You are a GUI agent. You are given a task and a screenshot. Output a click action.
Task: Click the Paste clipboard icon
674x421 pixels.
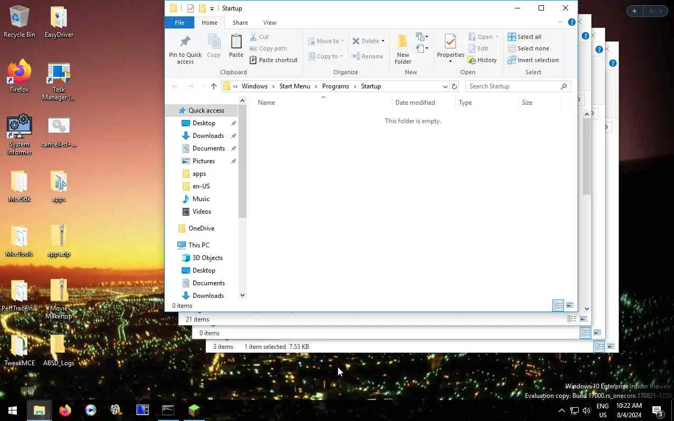point(236,42)
